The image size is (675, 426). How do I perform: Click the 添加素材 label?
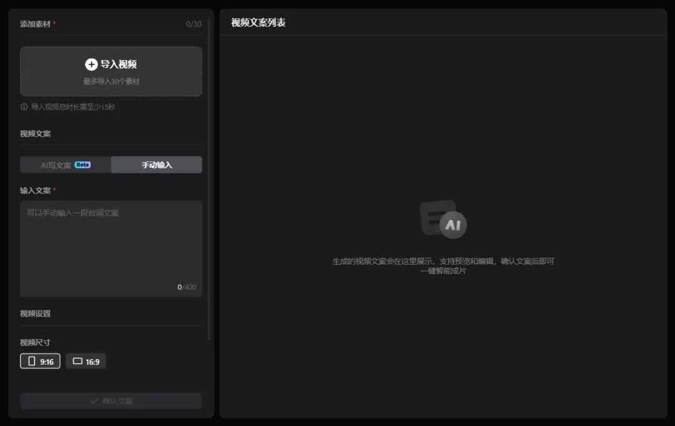(35, 24)
